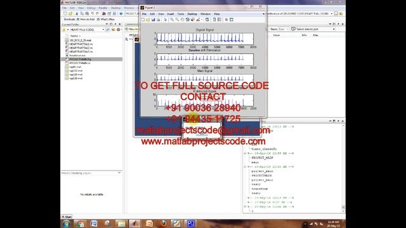The image size is (406, 228).
Task: Select the Edit Plot arrow tool
Action: [x=165, y=20]
